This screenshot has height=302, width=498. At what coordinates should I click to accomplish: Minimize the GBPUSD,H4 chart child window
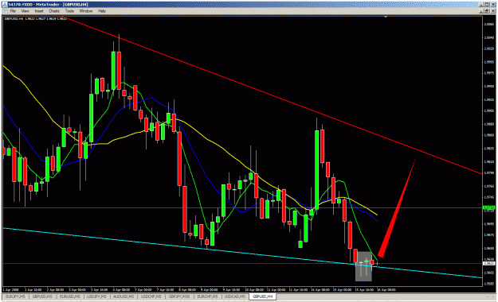pyautogui.click(x=480, y=11)
